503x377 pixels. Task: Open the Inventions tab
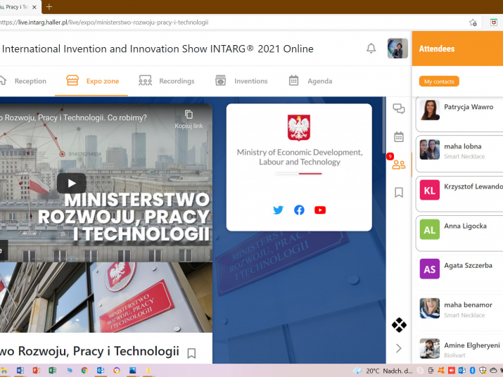[241, 81]
